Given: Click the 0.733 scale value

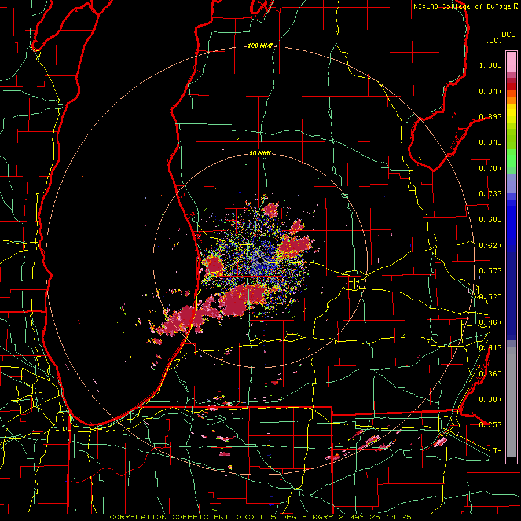Looking at the screenshot, I should pyautogui.click(x=490, y=194).
